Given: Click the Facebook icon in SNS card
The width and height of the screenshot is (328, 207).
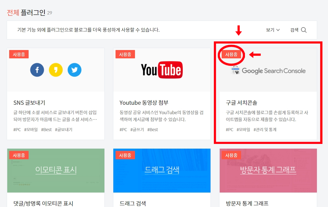Looking at the screenshot, I should pyautogui.click(x=37, y=70).
